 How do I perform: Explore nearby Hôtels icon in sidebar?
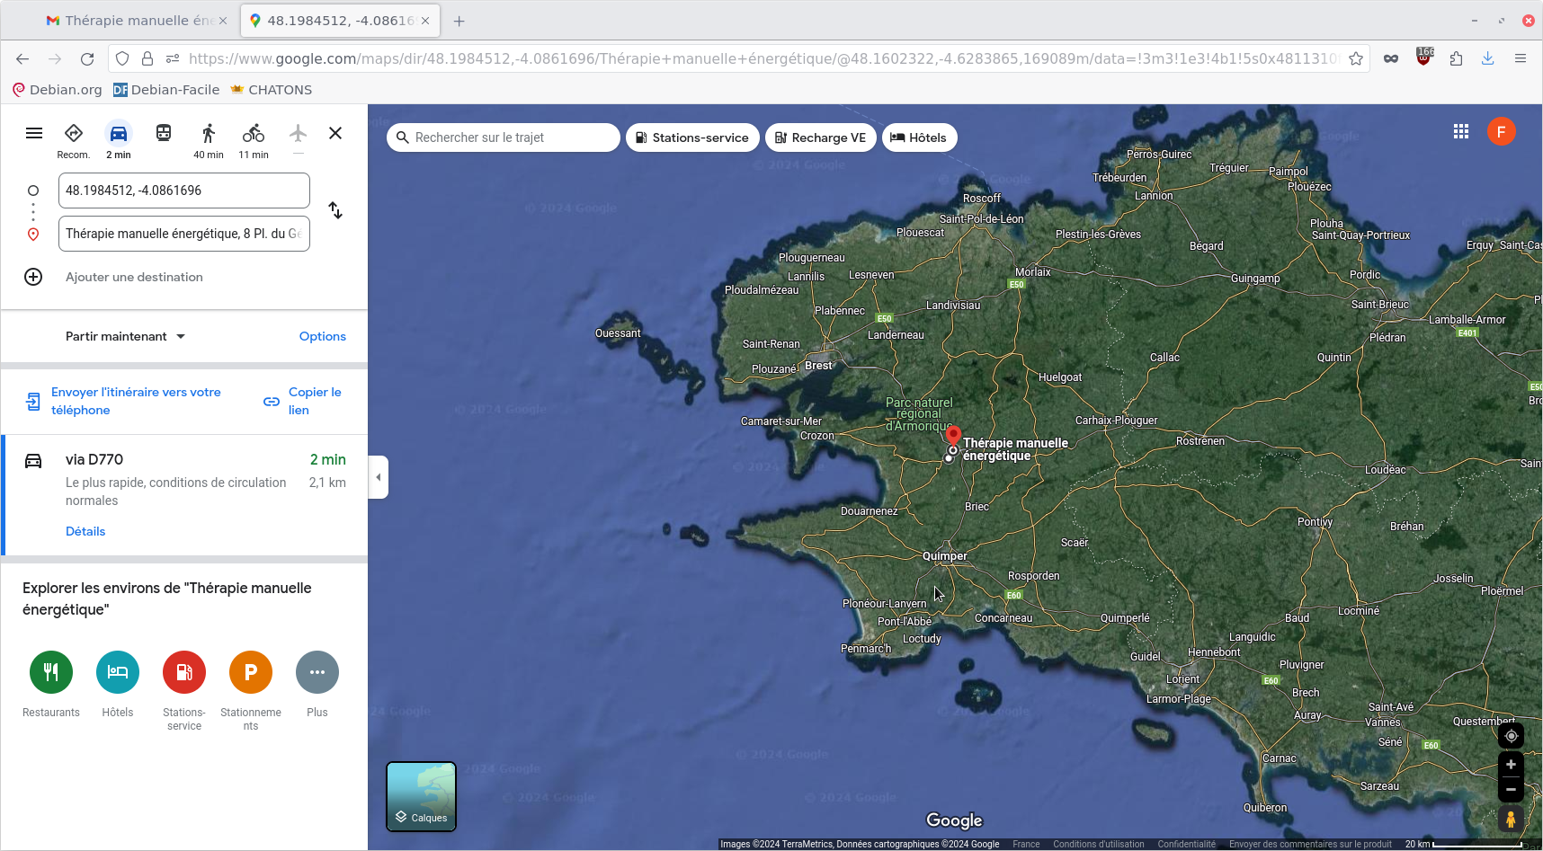pos(118,672)
